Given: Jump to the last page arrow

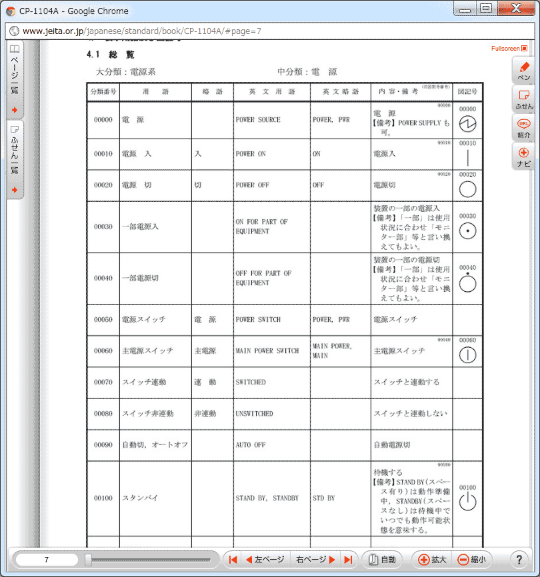Looking at the screenshot, I should (x=348, y=560).
